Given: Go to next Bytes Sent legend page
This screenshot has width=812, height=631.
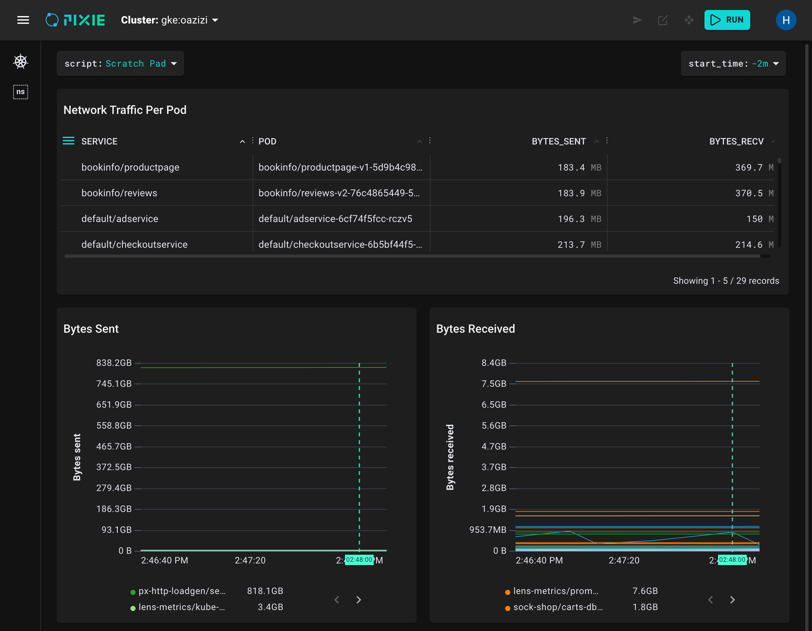Looking at the screenshot, I should 358,599.
